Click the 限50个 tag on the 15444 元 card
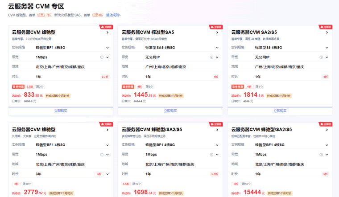This screenshot has height=197, width=339. [246, 184]
